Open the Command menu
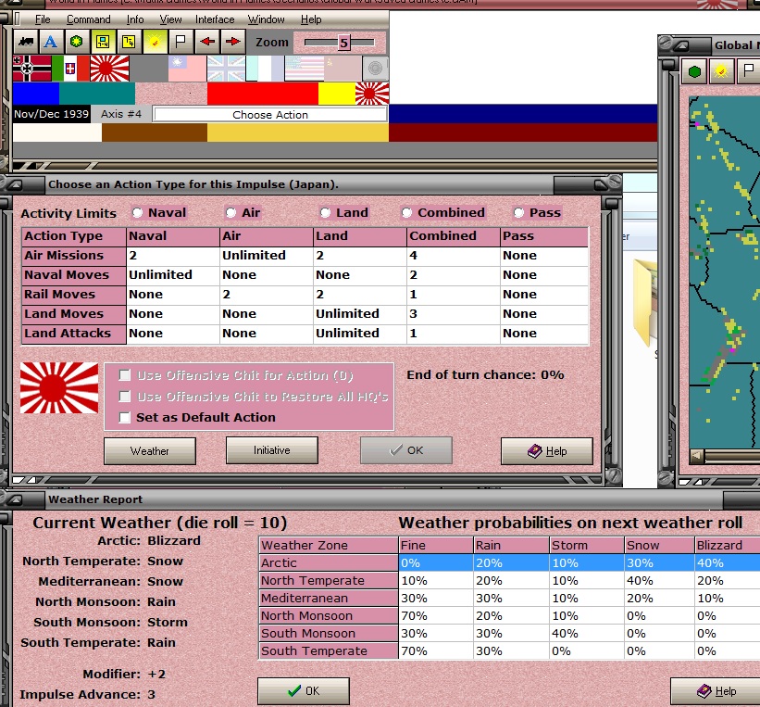The width and height of the screenshot is (760, 707). click(x=89, y=19)
